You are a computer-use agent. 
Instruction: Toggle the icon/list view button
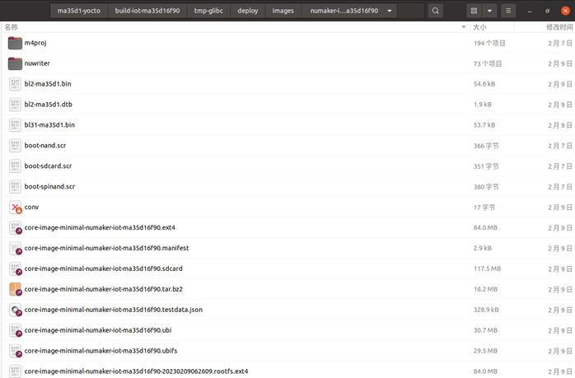(474, 12)
